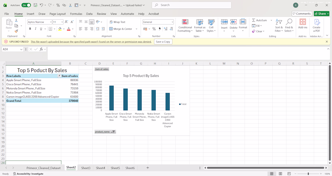This screenshot has width=332, height=176.
Task: Apply Comma Style number format
Action: point(160,29)
